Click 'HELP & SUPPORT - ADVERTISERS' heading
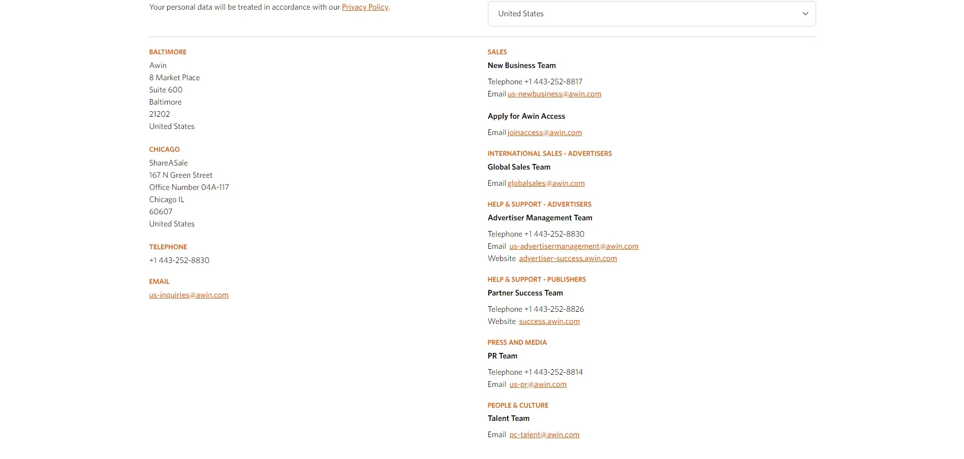This screenshot has width=964, height=459. 539,204
